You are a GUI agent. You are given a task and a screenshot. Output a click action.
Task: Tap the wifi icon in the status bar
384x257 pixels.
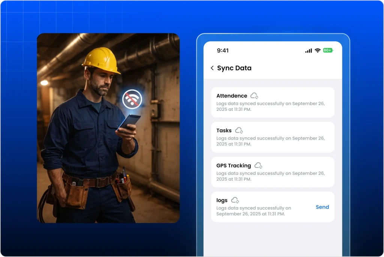point(317,50)
